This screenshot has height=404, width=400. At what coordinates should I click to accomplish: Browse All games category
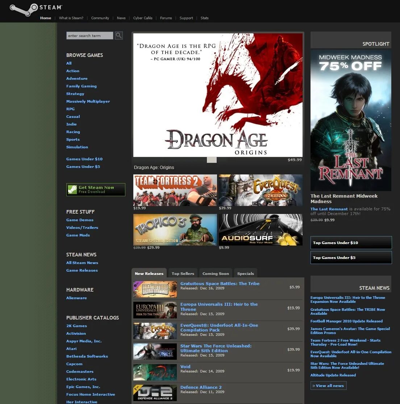click(69, 63)
